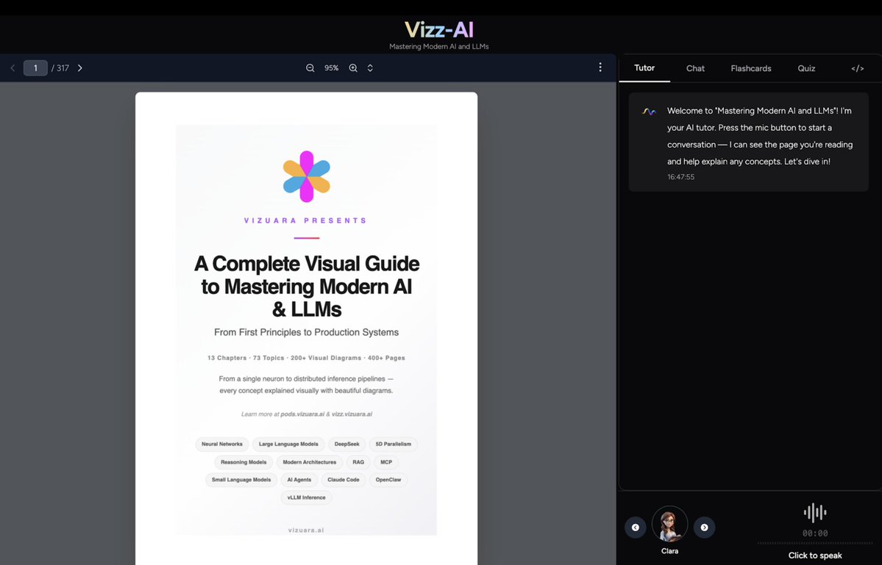Go to the previous page chevron
882x565 pixels.
[x=13, y=68]
